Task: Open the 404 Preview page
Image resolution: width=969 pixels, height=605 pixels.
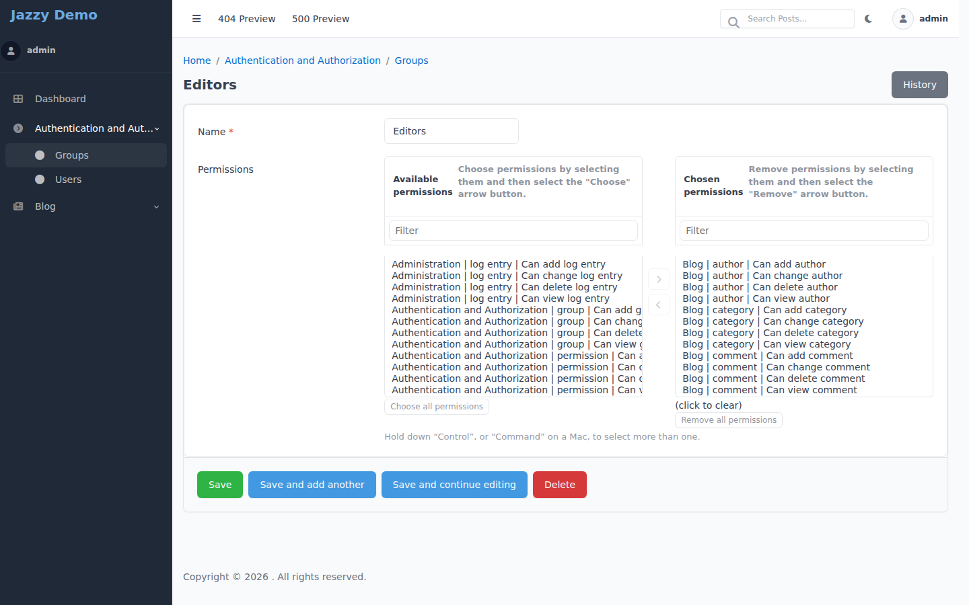Action: [x=247, y=19]
